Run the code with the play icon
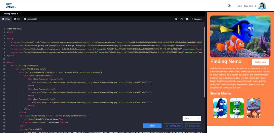The width and height of the screenshot is (274, 133). click(x=176, y=19)
